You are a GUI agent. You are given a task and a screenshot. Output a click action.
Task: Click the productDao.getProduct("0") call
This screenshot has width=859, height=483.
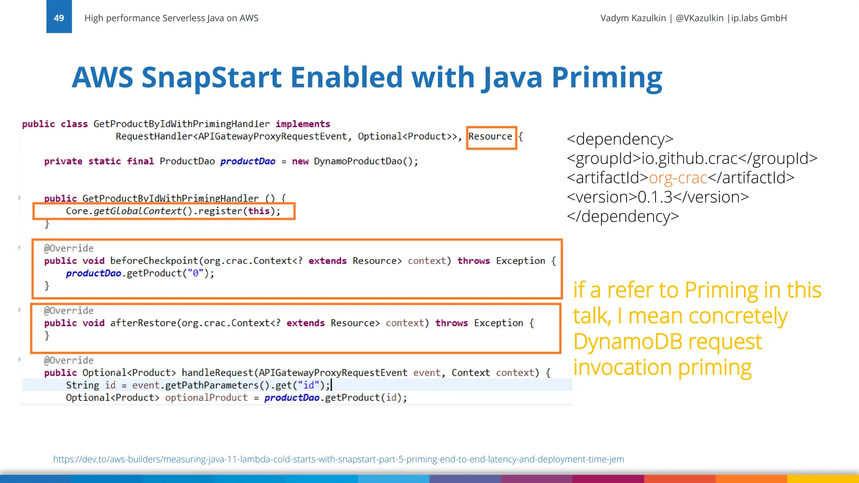point(140,273)
